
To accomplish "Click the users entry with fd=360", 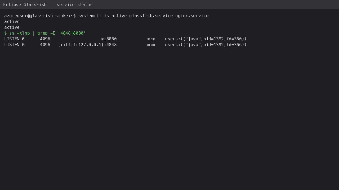I will click(x=206, y=39).
